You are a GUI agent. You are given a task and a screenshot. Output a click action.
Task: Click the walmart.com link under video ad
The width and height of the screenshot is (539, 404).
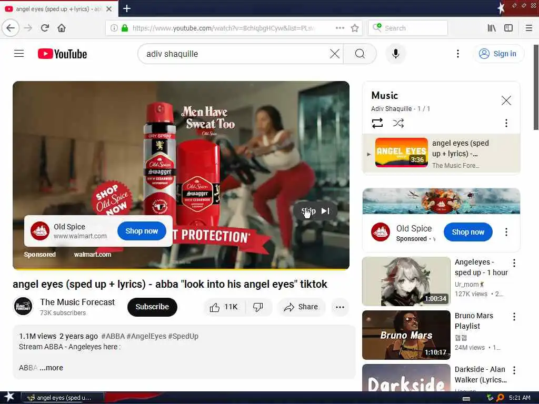click(93, 254)
